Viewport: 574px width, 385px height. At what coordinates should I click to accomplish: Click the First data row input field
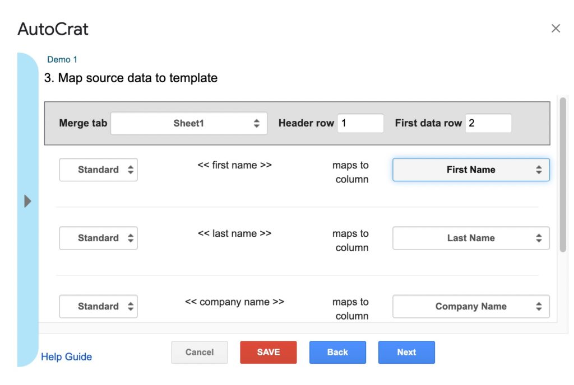[x=488, y=123]
